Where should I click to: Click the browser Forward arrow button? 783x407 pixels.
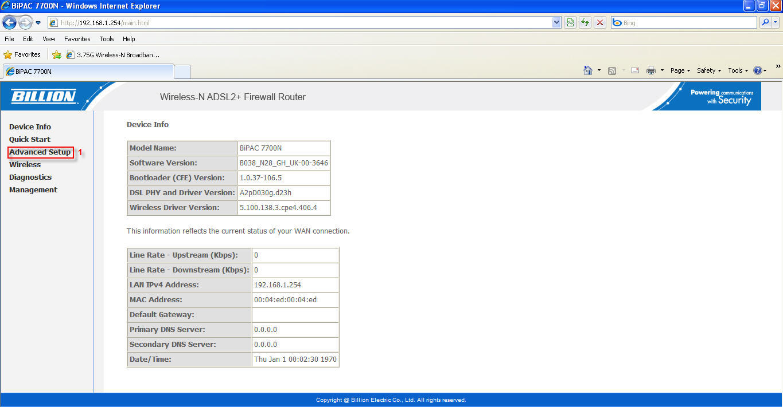pos(25,22)
